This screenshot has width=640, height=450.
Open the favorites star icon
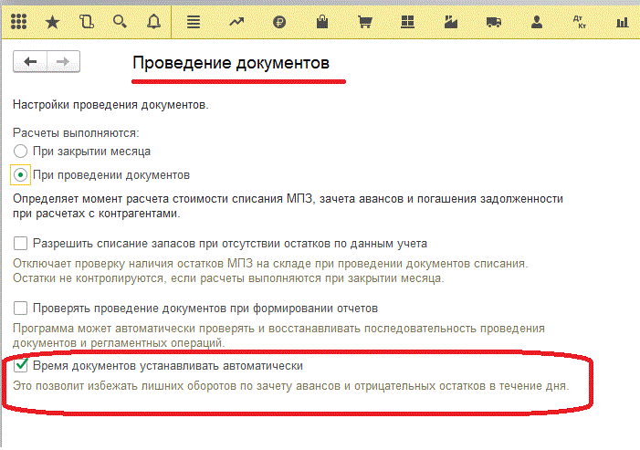pyautogui.click(x=52, y=22)
